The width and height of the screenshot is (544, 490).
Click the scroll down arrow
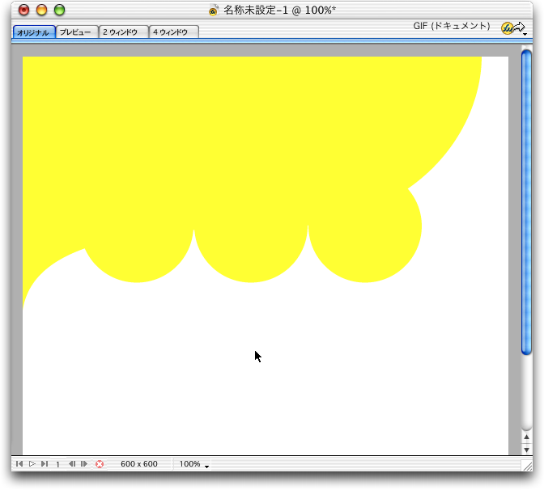coord(526,450)
